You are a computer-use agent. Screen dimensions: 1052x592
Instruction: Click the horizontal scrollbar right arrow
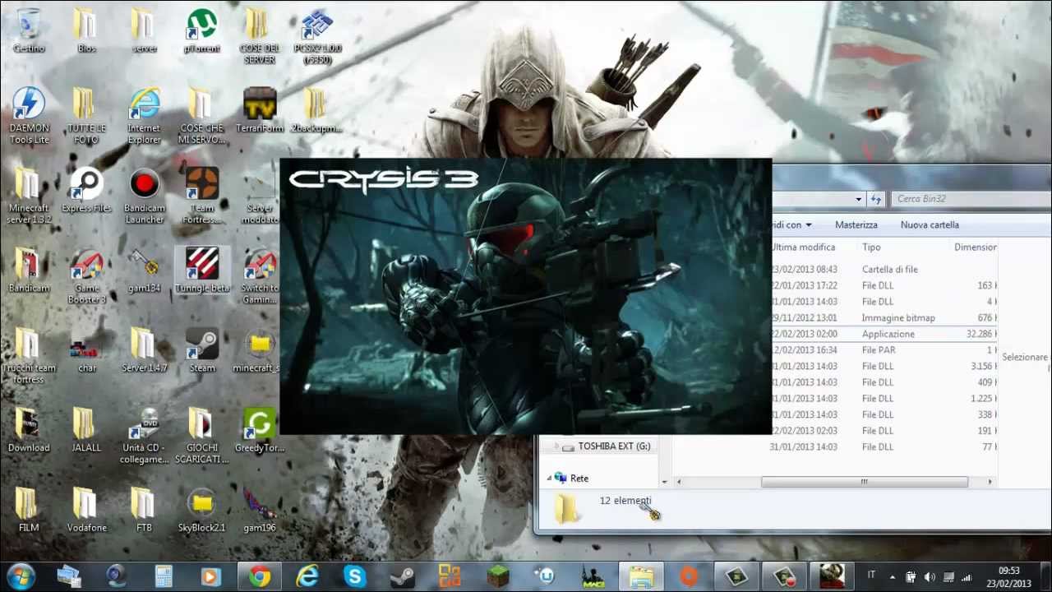tap(990, 482)
